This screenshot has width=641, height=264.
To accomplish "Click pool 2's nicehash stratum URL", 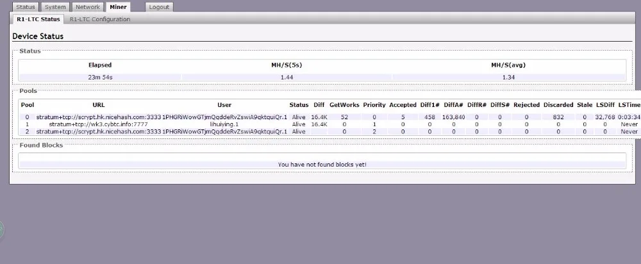I will pyautogui.click(x=99, y=131).
